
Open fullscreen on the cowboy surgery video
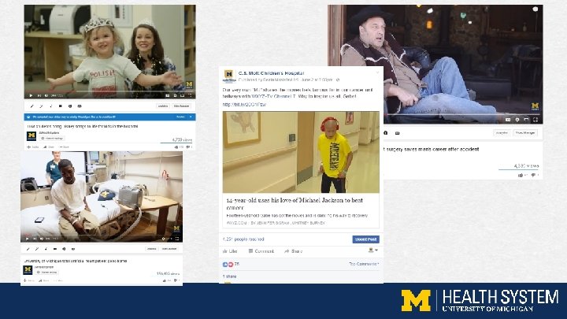click(x=535, y=120)
